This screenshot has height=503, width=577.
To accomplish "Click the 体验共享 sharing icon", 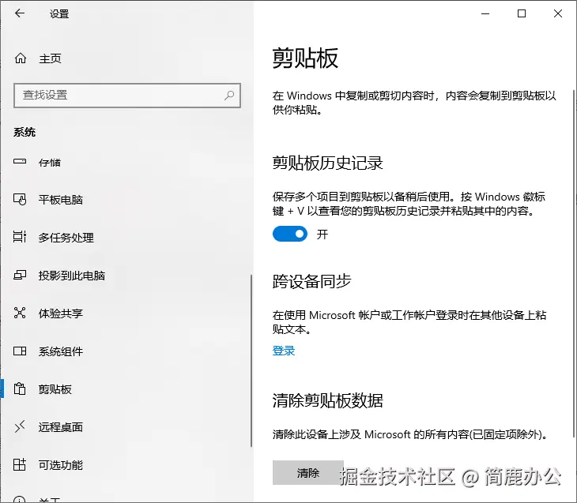I will [x=20, y=313].
